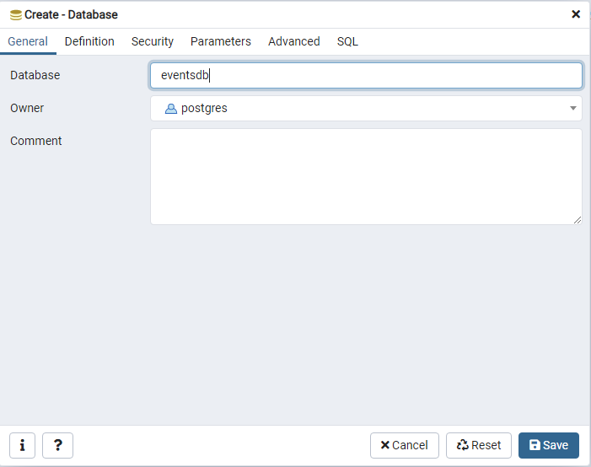Close the Create - Database dialog
The width and height of the screenshot is (591, 467).
coord(576,14)
